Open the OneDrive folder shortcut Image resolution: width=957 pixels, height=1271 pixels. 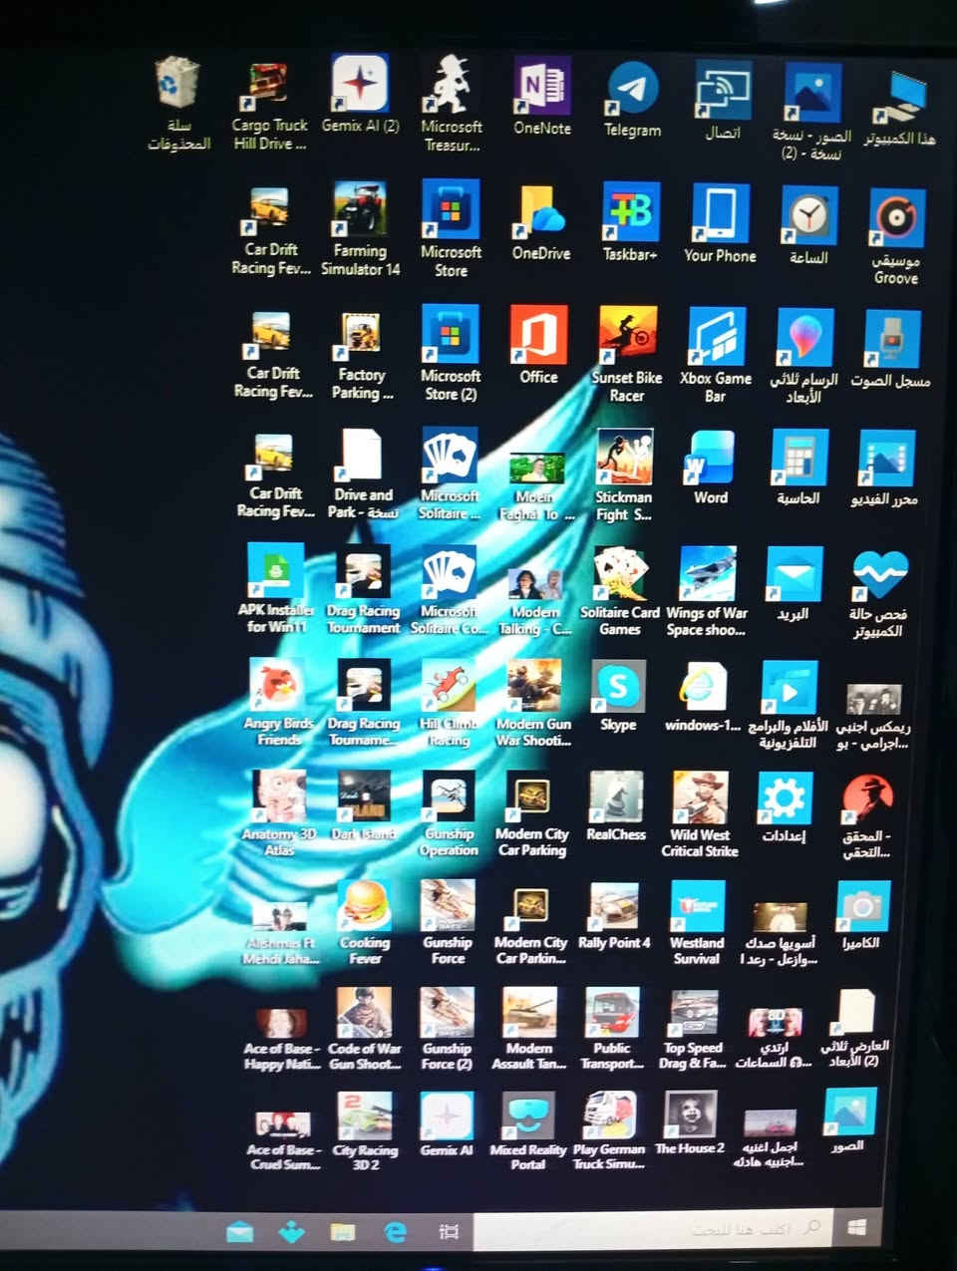tap(541, 212)
